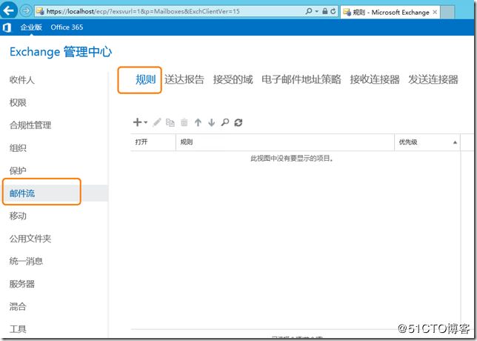477x341 pixels.
Task: Click the browser back arrow button
Action: pyautogui.click(x=9, y=11)
